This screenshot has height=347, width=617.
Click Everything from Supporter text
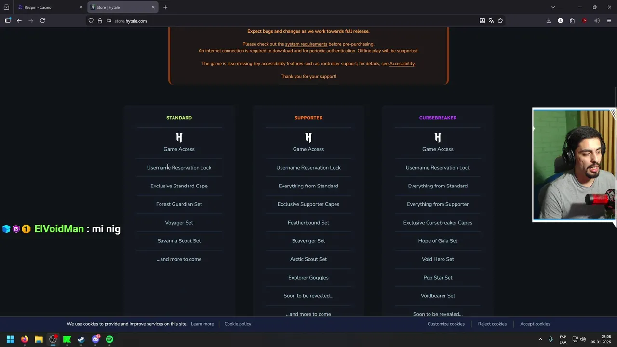[438, 204]
